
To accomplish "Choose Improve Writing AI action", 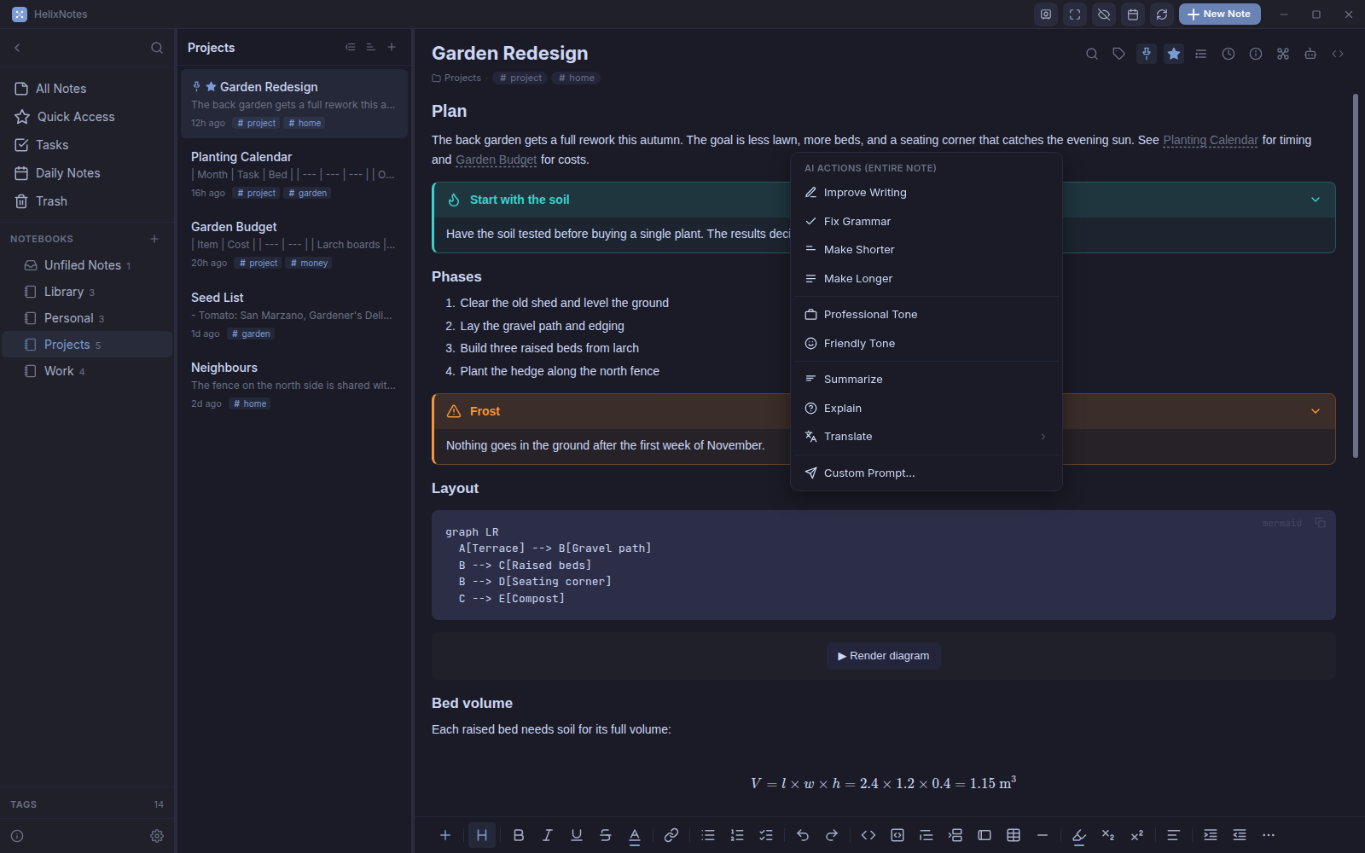I will 926,193.
